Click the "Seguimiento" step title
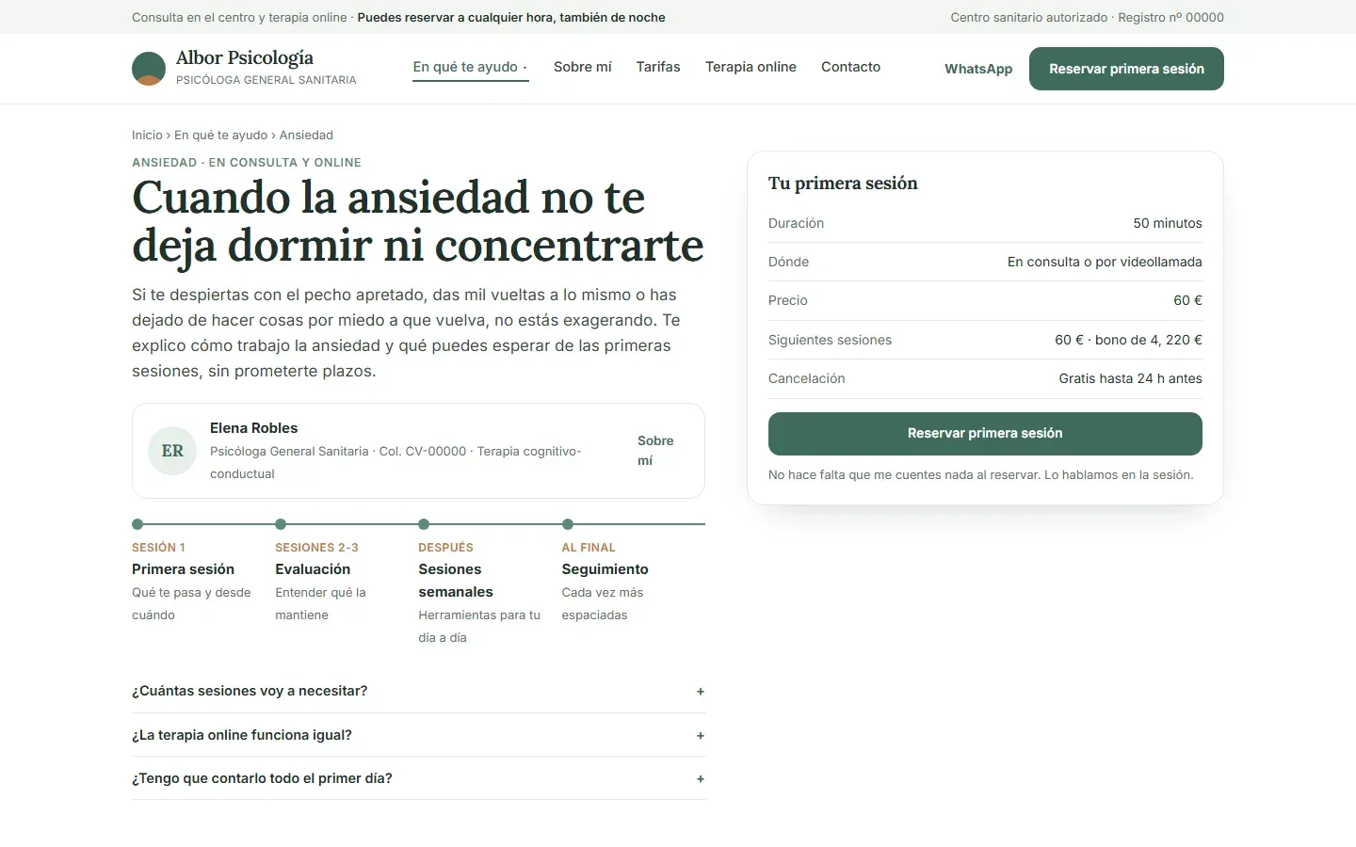Screen dimensions: 1356x847 (605, 569)
